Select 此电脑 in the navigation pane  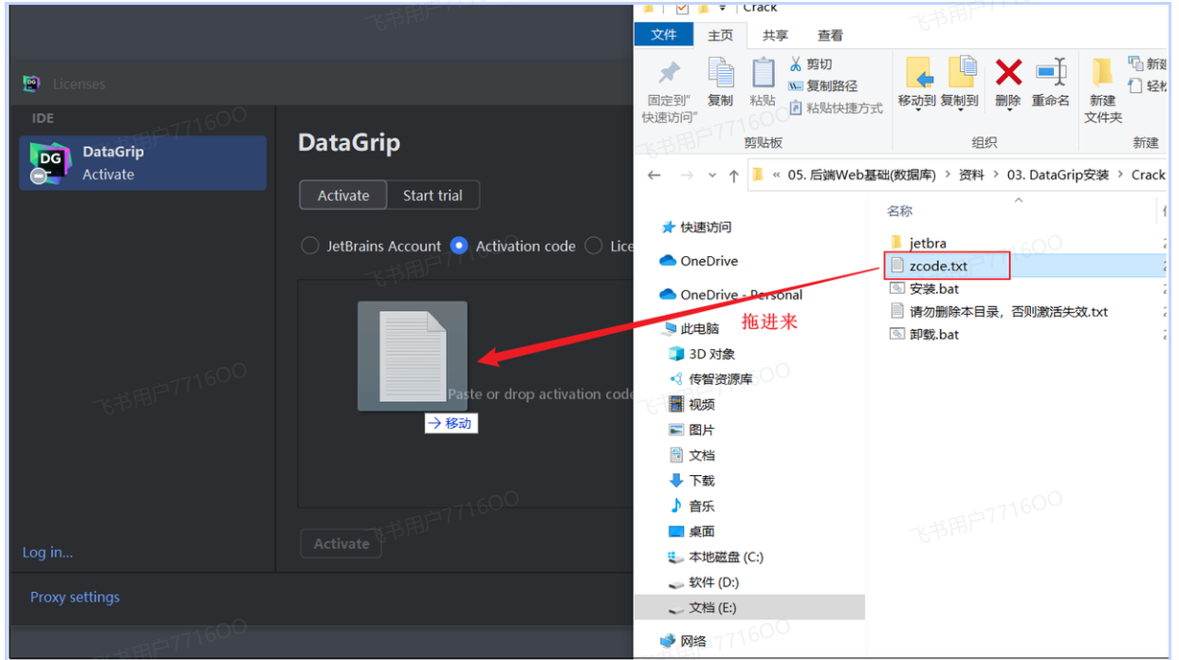tap(691, 328)
